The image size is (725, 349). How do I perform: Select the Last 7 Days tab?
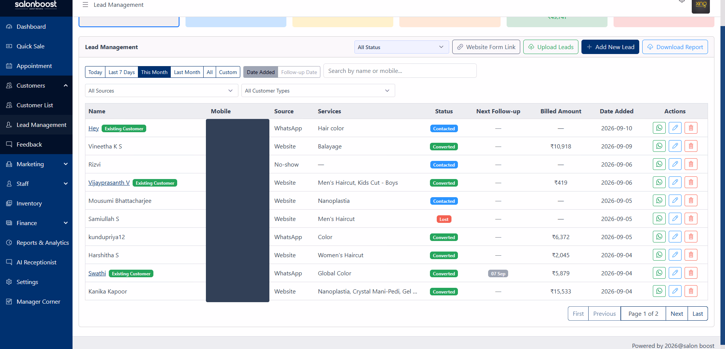[x=122, y=72]
